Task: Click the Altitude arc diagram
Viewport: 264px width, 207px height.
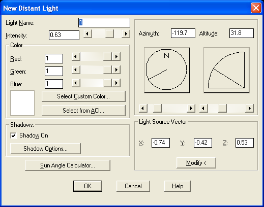Action: coord(226,70)
